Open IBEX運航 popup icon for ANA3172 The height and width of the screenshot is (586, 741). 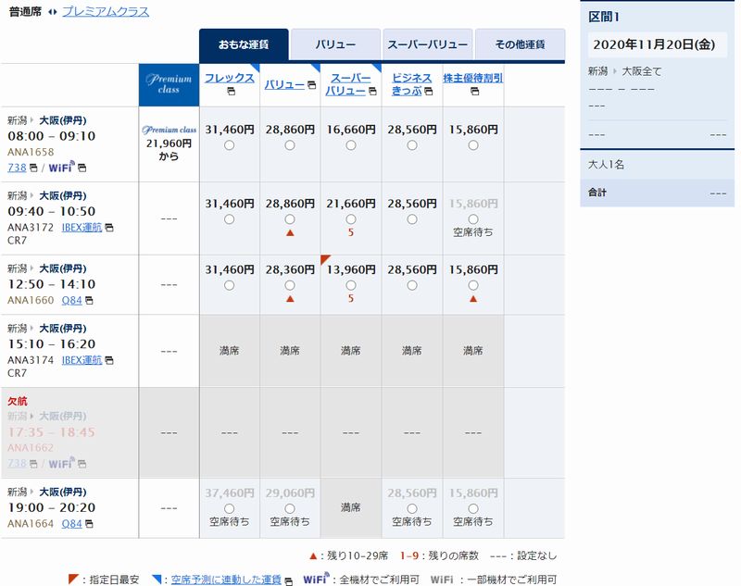pyautogui.click(x=109, y=228)
